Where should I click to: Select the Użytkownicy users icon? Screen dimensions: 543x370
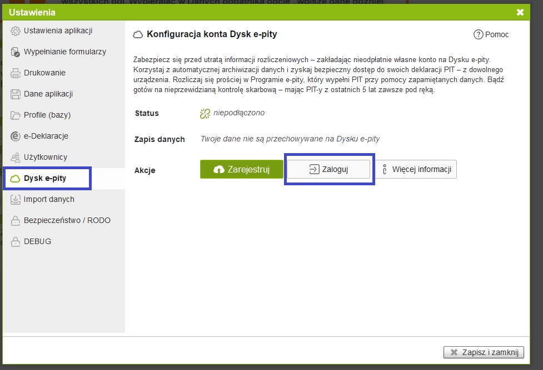[x=16, y=158]
